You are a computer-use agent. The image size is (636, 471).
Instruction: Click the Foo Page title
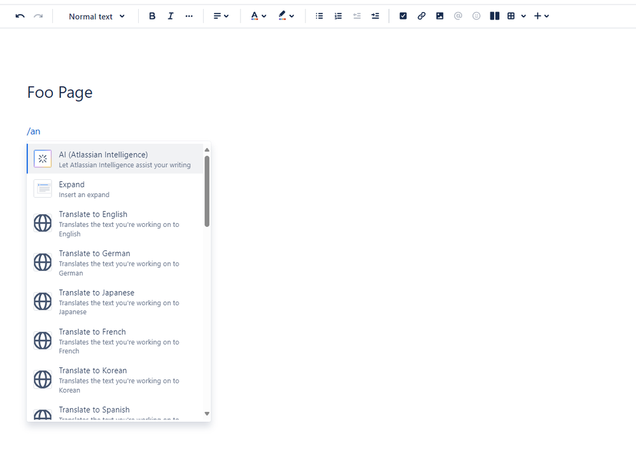pyautogui.click(x=60, y=93)
